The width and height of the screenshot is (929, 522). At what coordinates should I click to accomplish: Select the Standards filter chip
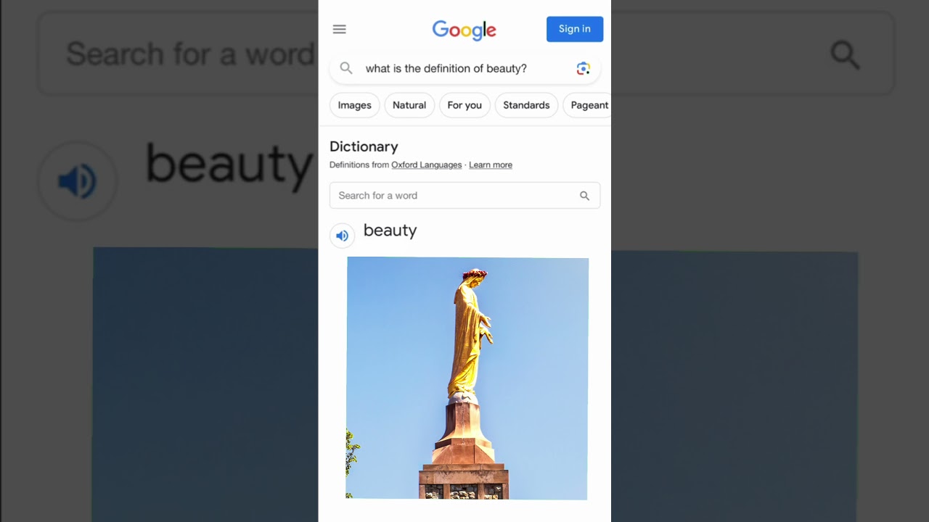point(526,105)
